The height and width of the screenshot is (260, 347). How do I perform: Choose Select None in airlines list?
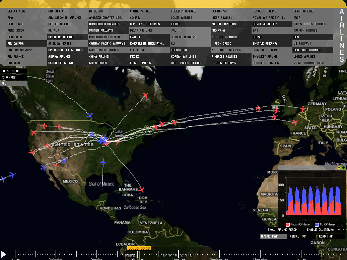(x=17, y=11)
